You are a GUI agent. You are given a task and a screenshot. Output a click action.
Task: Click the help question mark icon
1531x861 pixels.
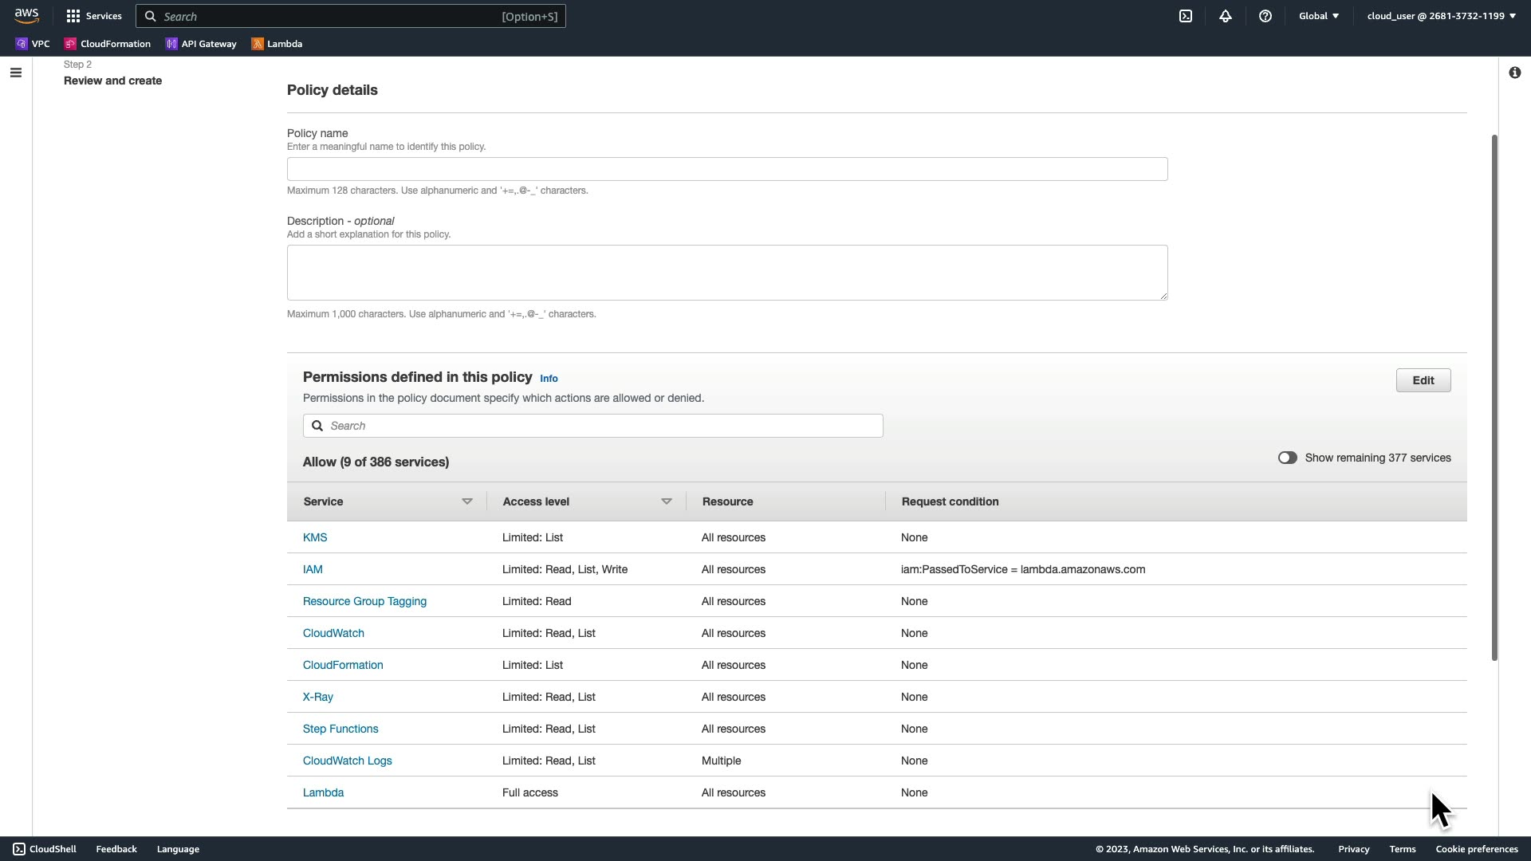(1265, 16)
